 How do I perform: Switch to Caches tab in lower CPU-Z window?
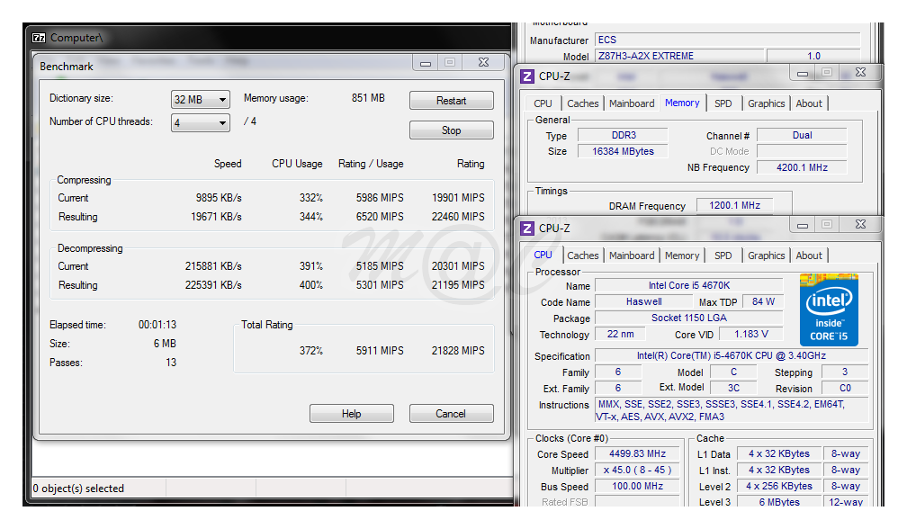(582, 256)
